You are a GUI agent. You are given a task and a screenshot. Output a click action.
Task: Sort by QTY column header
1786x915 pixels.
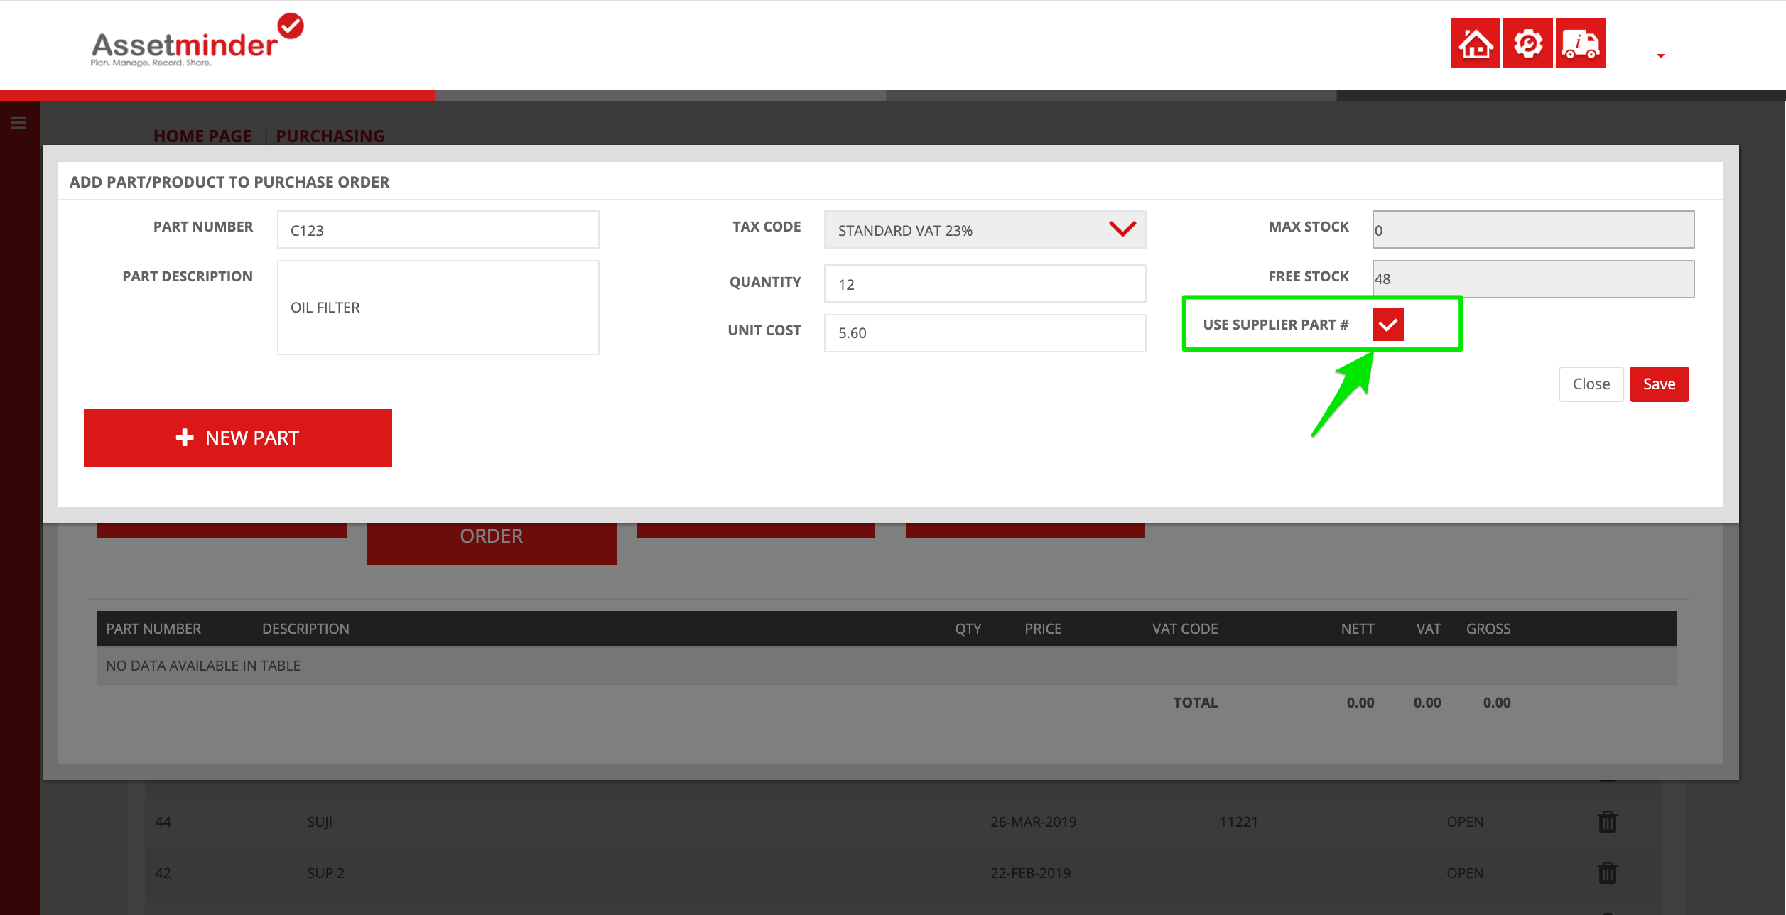pyautogui.click(x=968, y=629)
